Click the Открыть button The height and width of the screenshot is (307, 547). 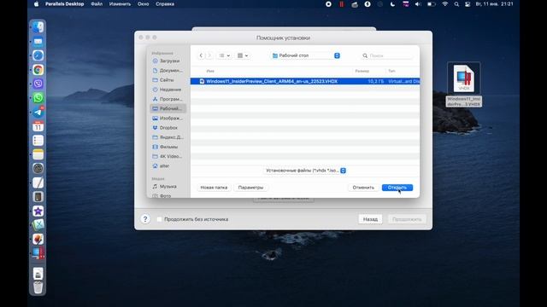pyautogui.click(x=397, y=188)
